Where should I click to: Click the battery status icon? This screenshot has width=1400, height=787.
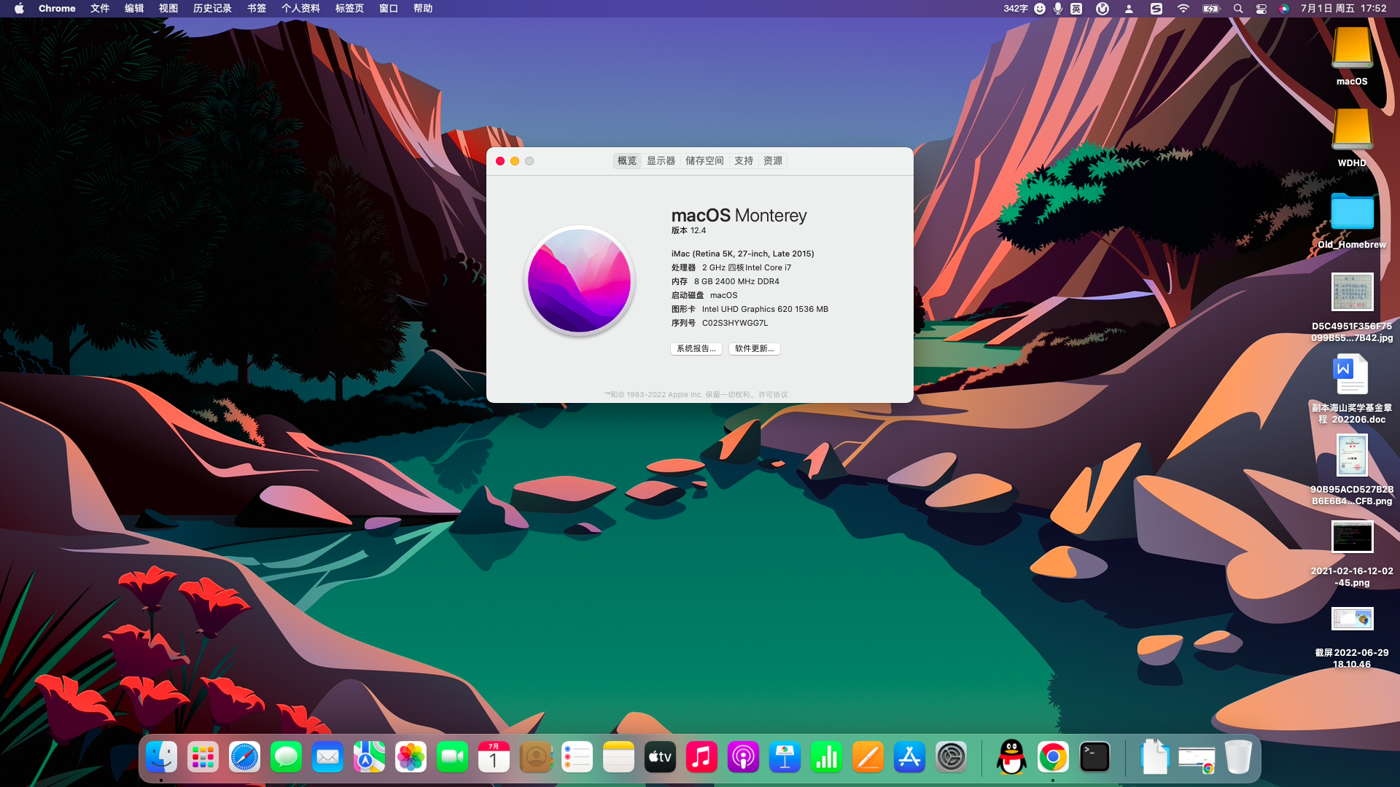1211,9
